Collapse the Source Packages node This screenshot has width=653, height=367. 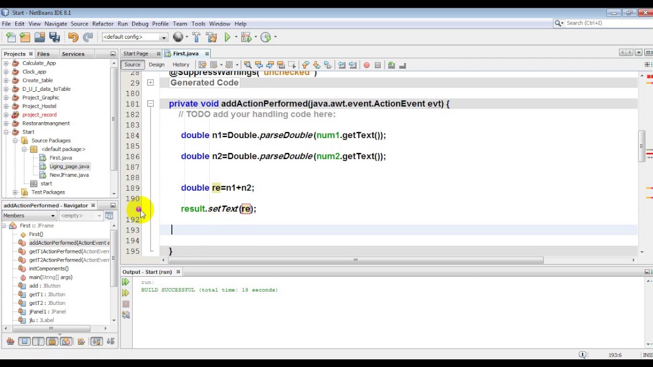tap(15, 141)
